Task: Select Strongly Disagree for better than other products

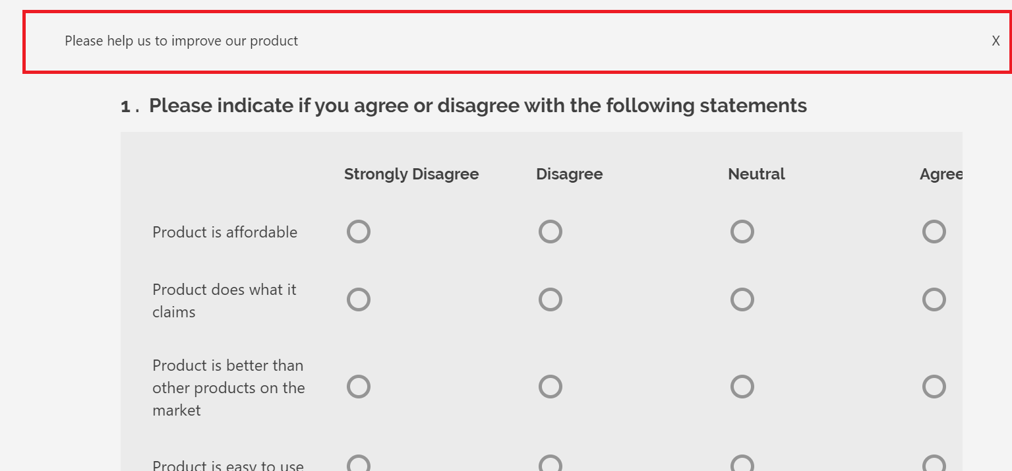Action: click(358, 387)
